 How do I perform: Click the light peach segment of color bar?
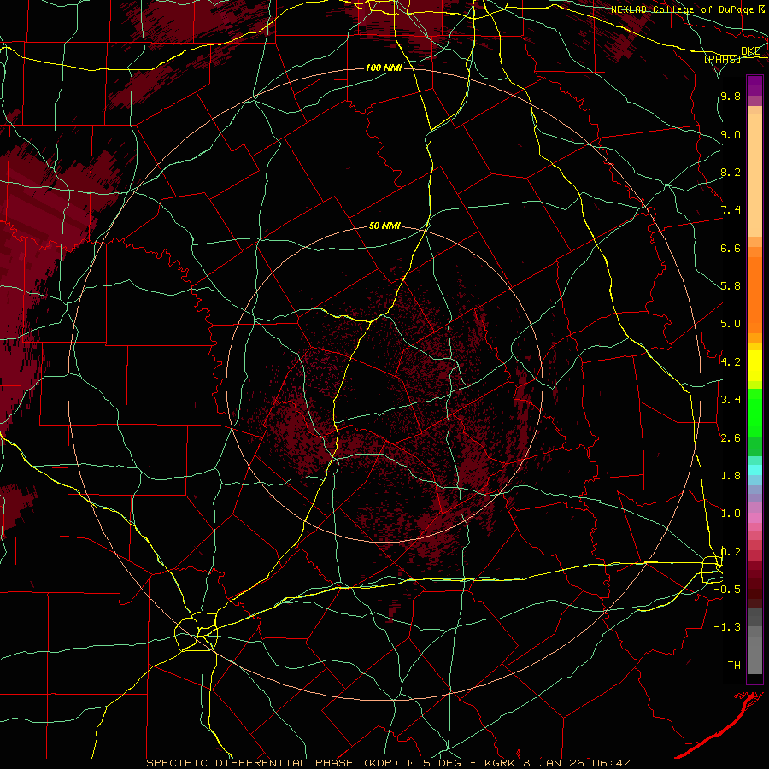coord(754,175)
